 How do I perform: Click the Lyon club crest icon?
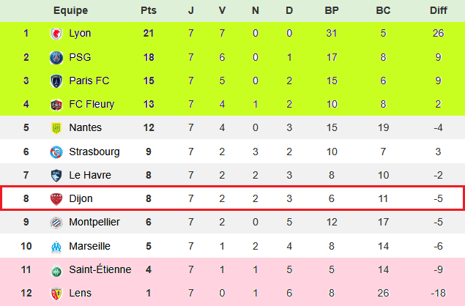[x=56, y=34]
